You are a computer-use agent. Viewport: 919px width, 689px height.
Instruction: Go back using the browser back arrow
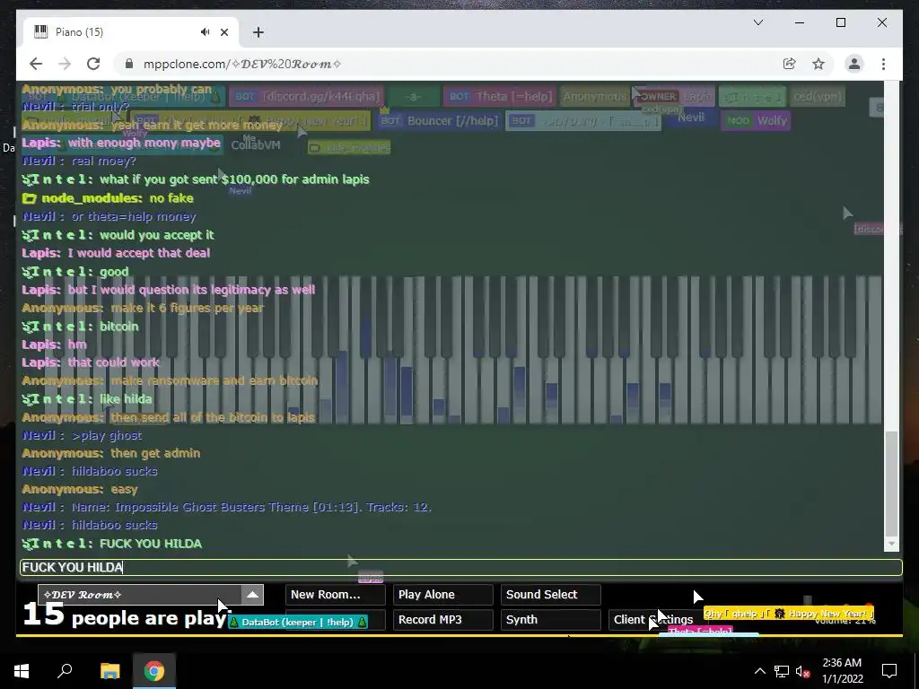tap(36, 64)
